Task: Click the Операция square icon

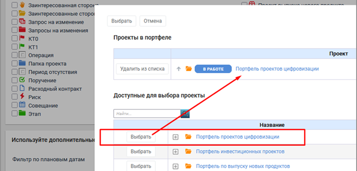Action: 22,55
